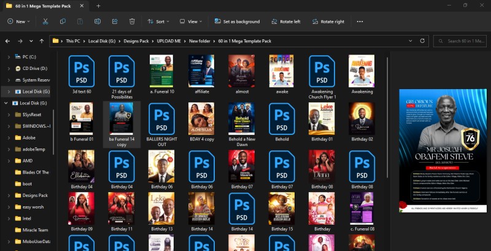Select the 'almost' image thumbnail

pyautogui.click(x=241, y=71)
